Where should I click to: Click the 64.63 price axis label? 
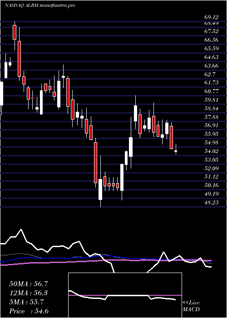212,57
